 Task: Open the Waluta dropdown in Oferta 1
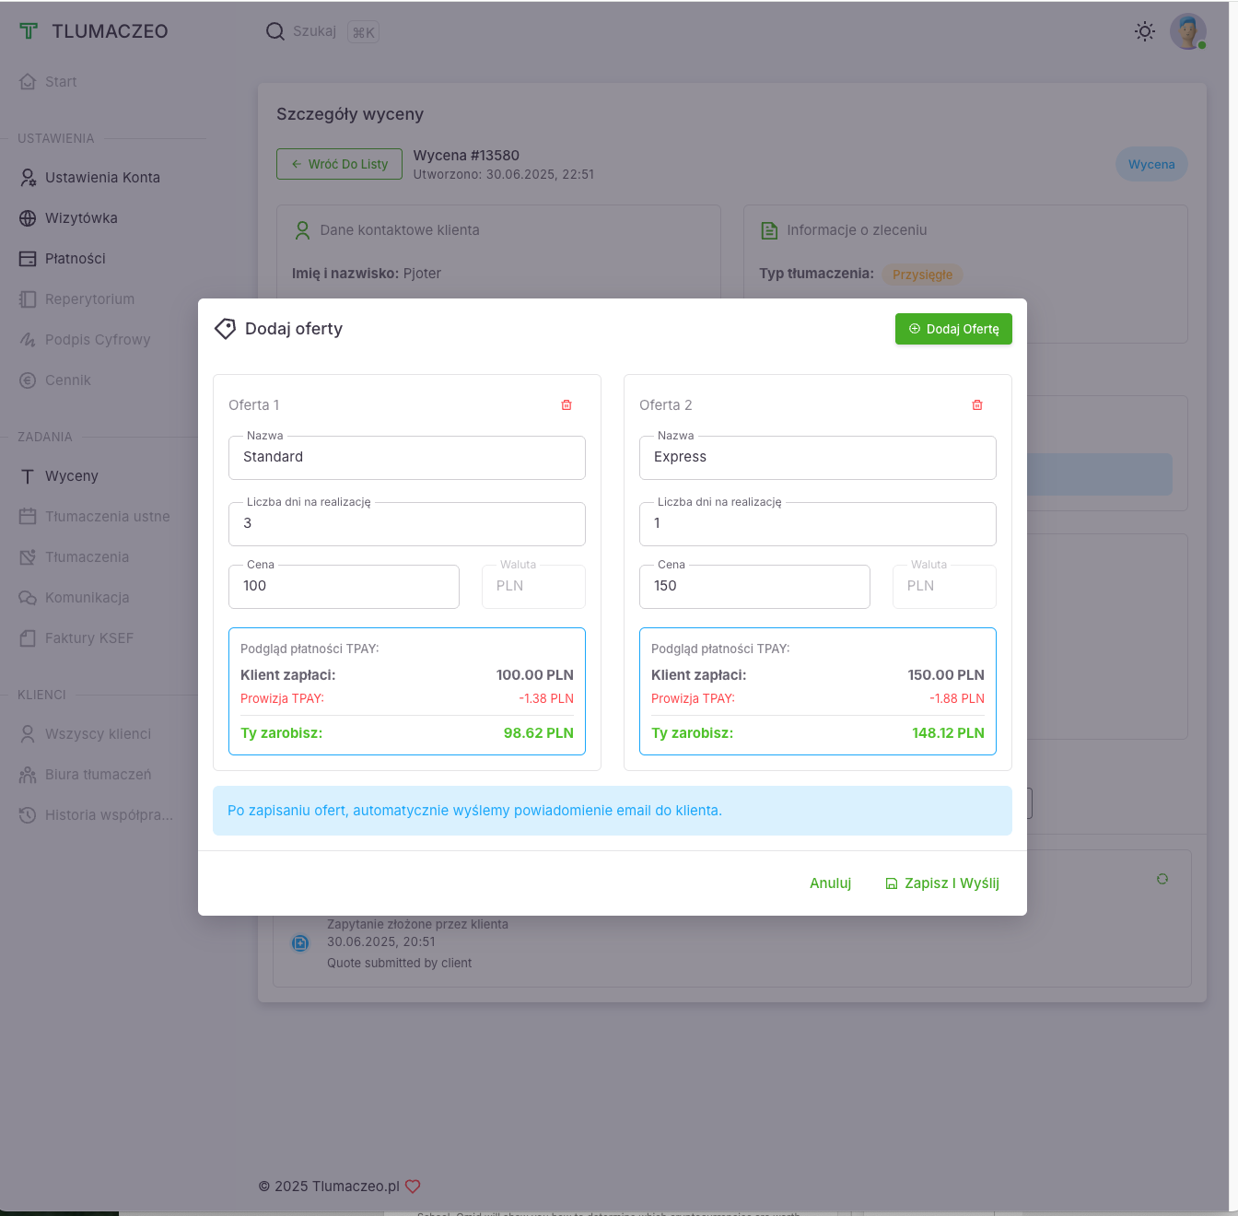pyautogui.click(x=533, y=587)
